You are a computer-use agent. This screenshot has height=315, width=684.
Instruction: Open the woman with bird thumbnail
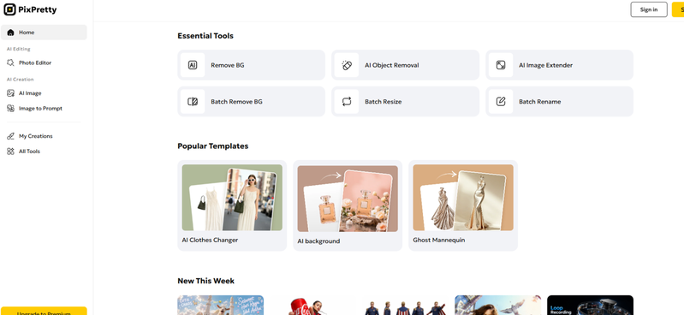pyautogui.click(x=497, y=306)
